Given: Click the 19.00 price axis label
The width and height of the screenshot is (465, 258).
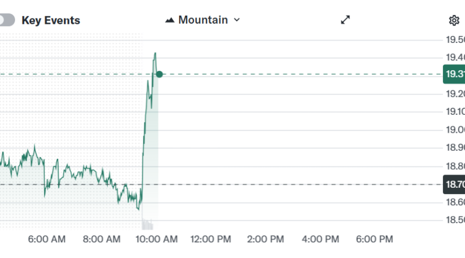Looking at the screenshot, I should pos(455,130).
